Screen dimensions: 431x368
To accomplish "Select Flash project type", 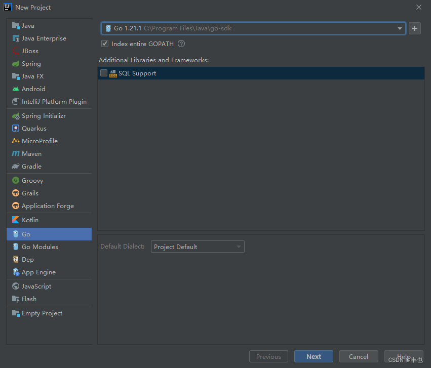I will [49, 299].
